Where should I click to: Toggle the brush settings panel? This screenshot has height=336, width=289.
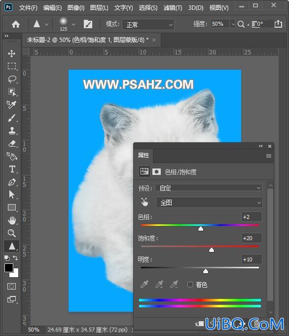[88, 24]
